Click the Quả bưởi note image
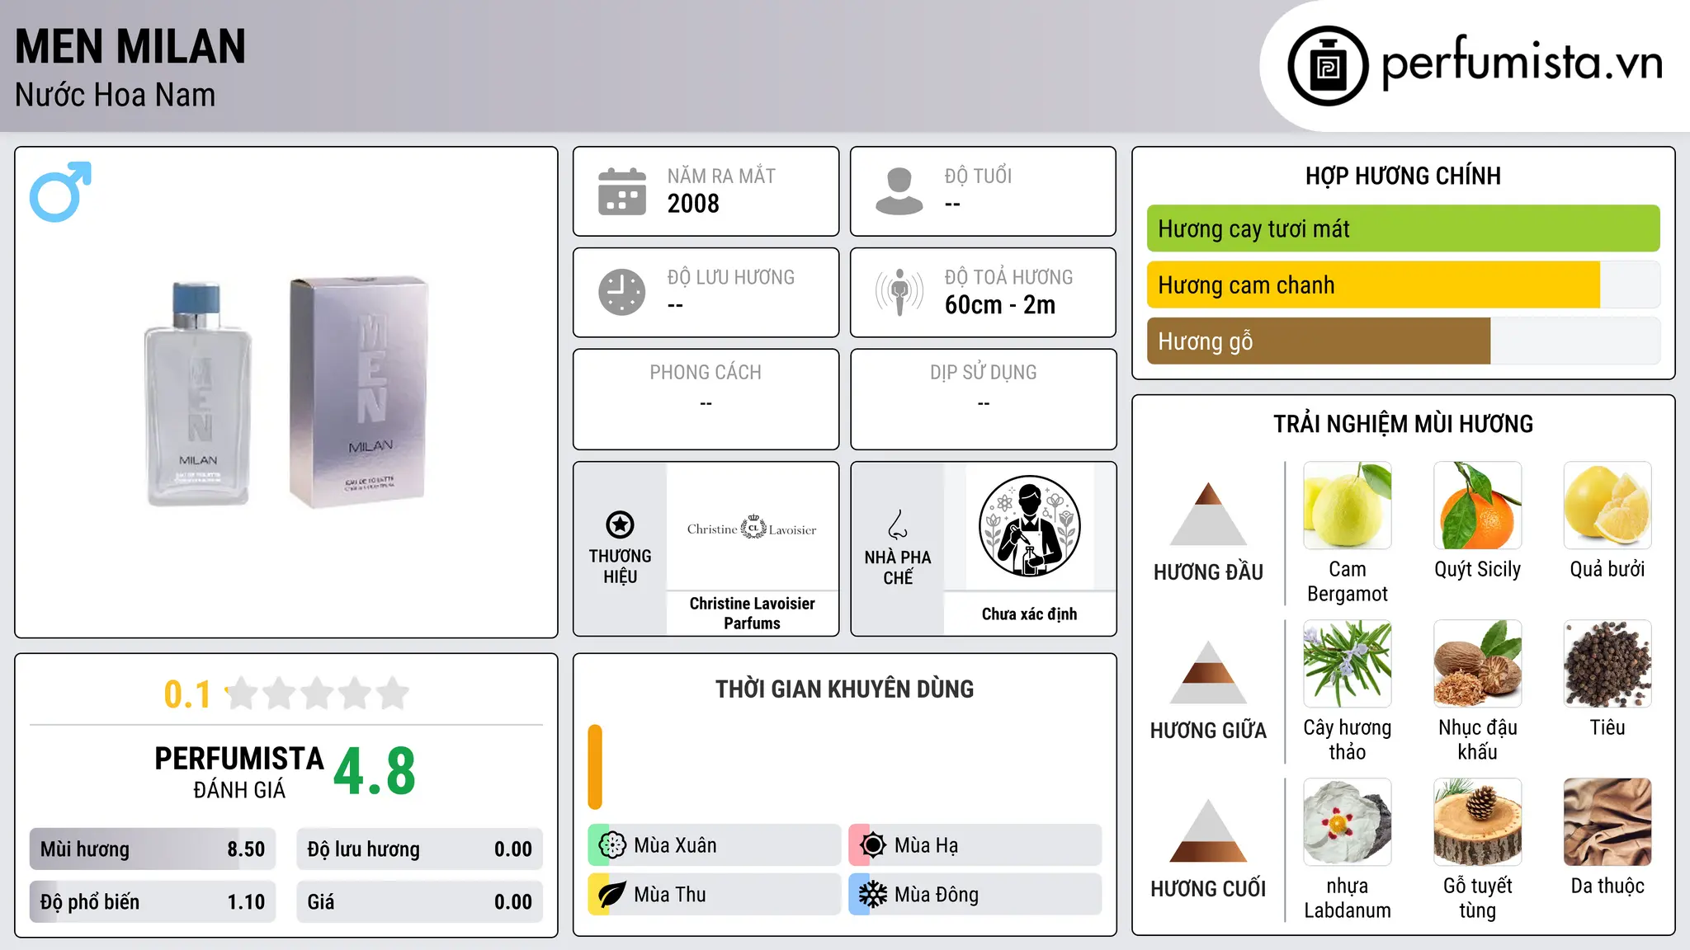The height and width of the screenshot is (950, 1690). tap(1607, 506)
